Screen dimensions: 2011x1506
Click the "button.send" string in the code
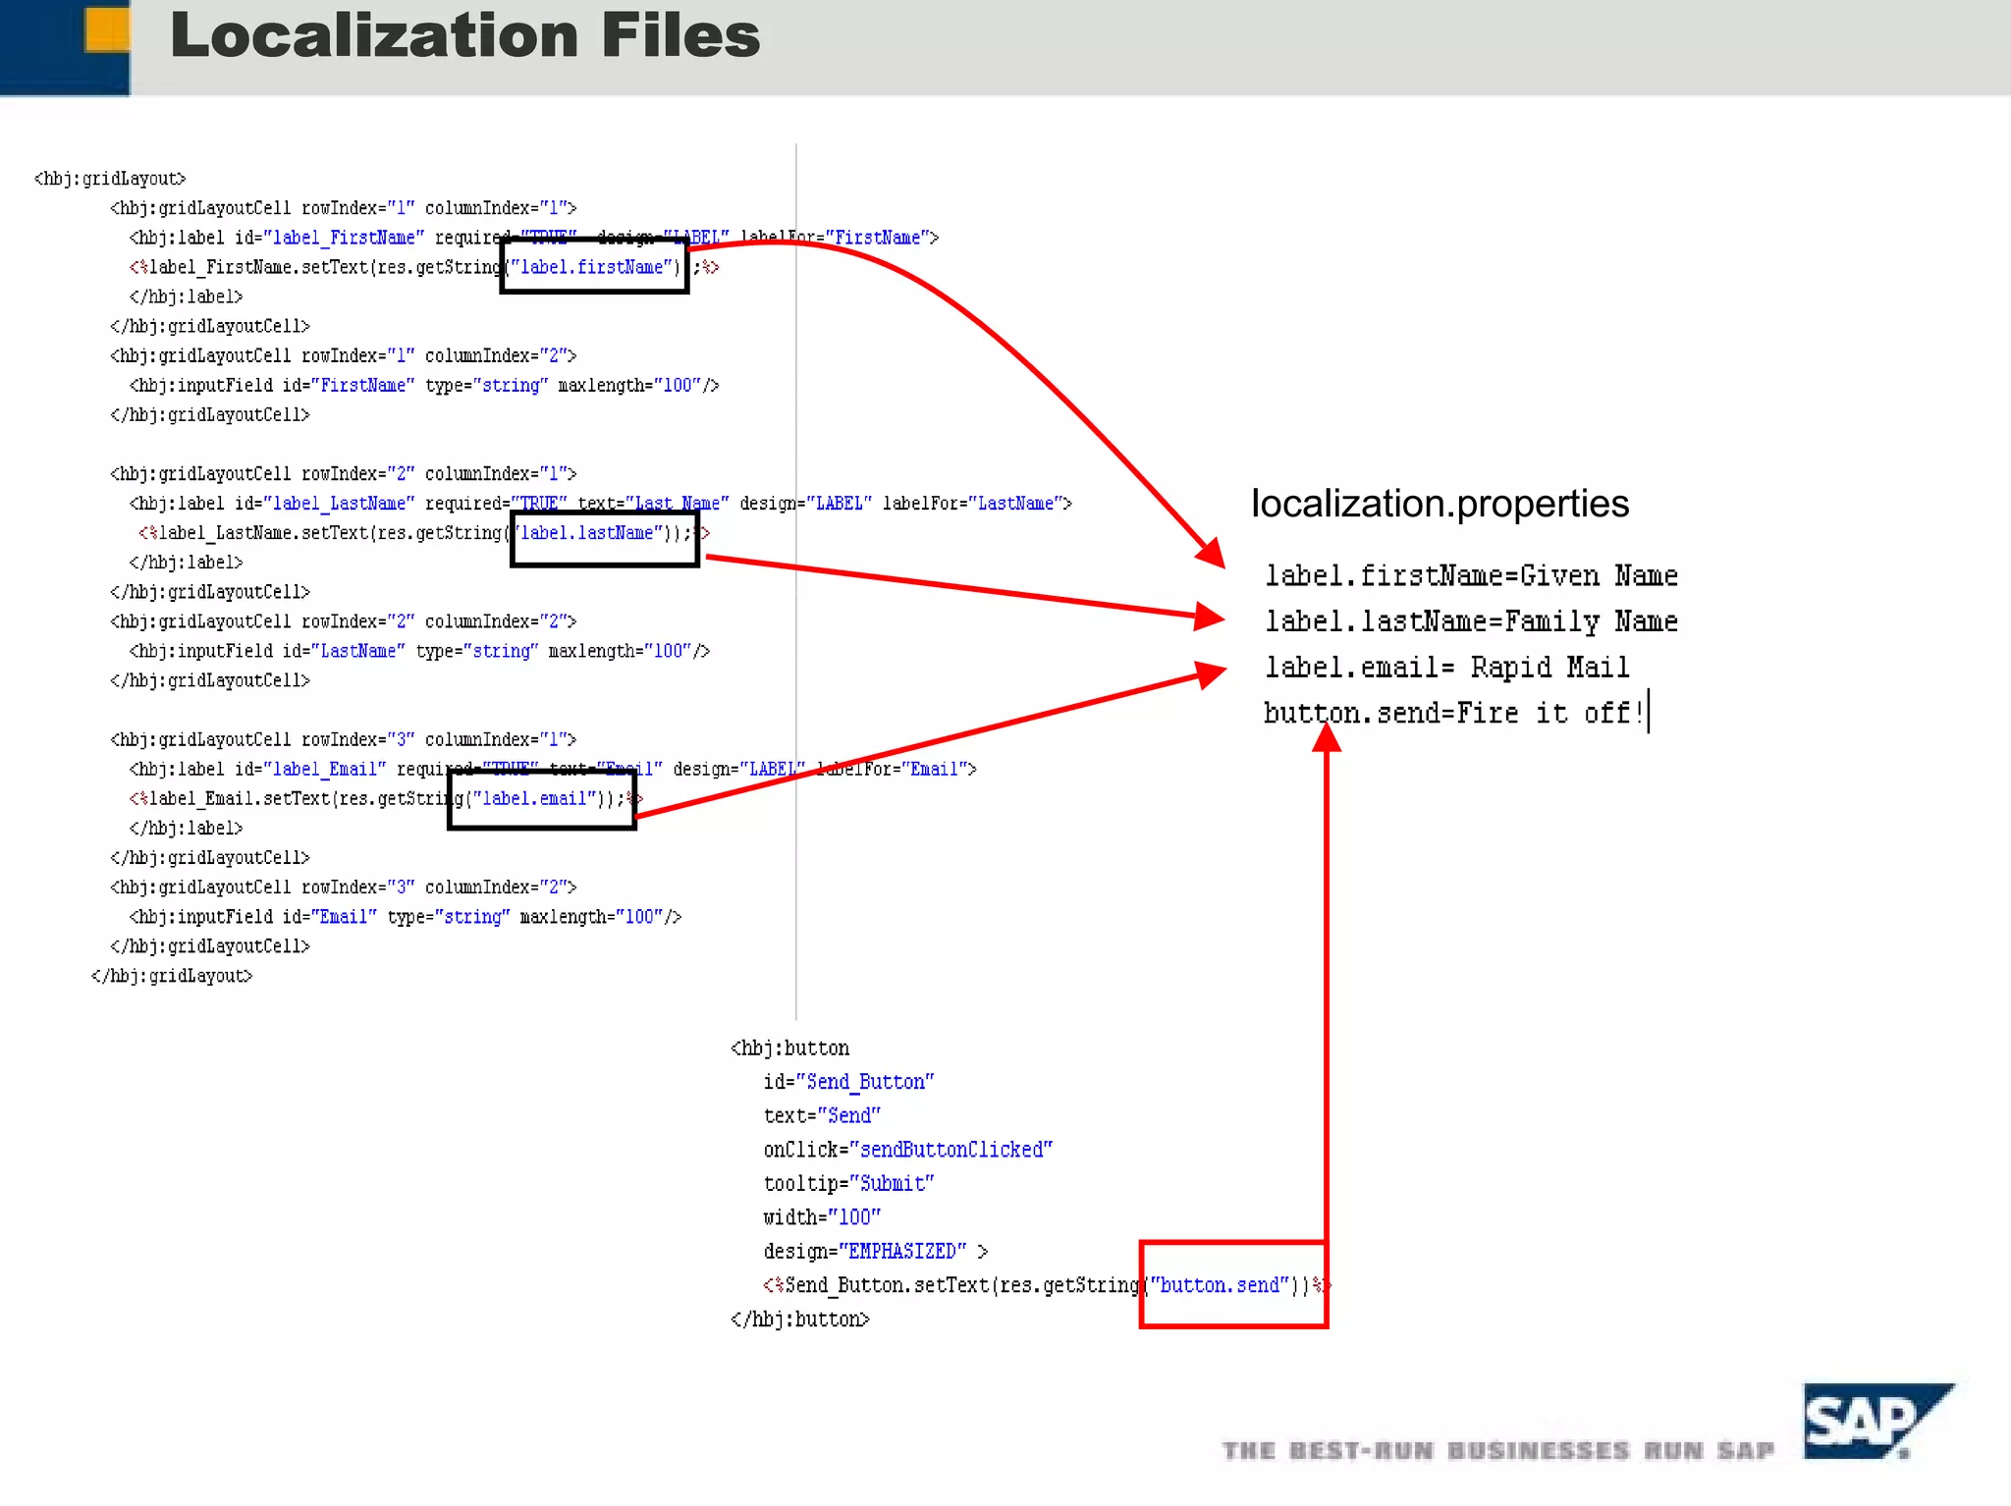click(1221, 1285)
